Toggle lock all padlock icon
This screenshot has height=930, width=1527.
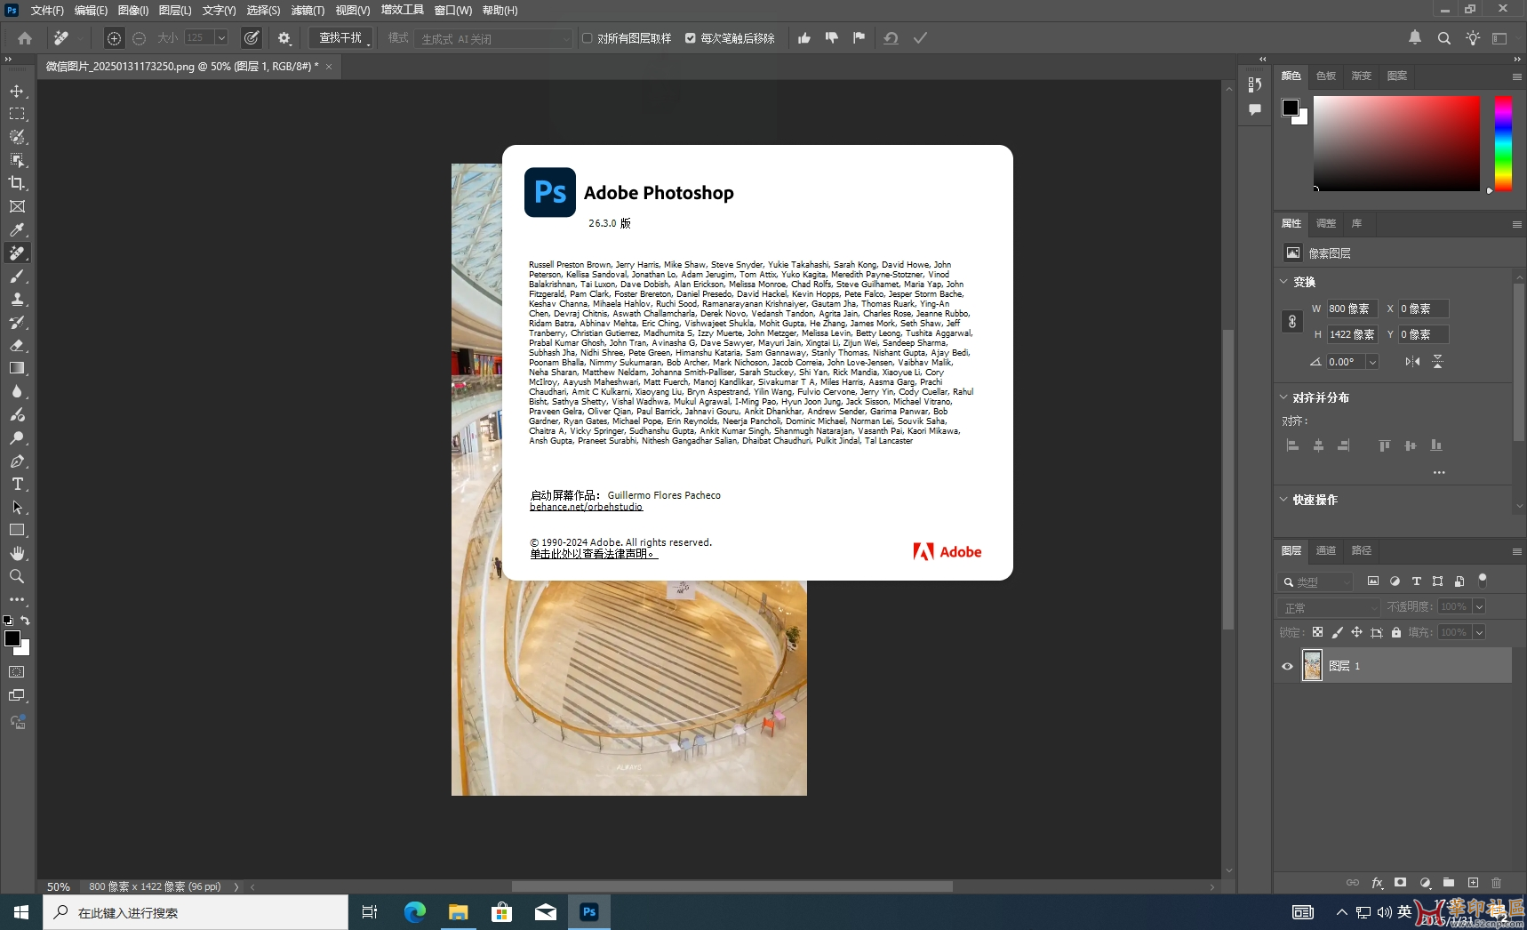click(x=1396, y=632)
